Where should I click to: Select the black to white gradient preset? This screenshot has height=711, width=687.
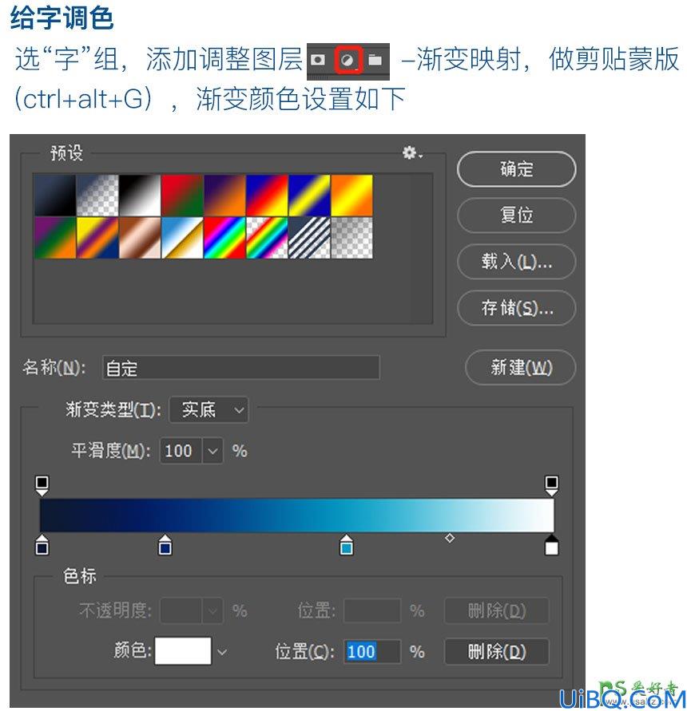coord(140,195)
